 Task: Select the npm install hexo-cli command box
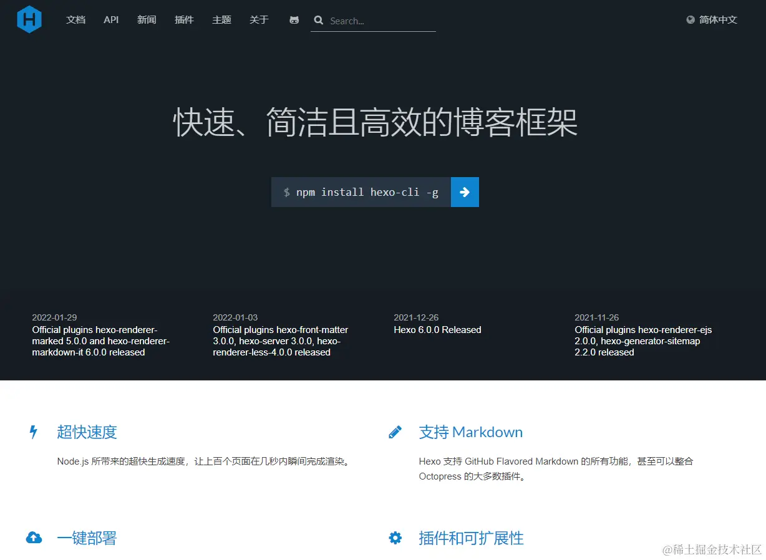coord(361,192)
